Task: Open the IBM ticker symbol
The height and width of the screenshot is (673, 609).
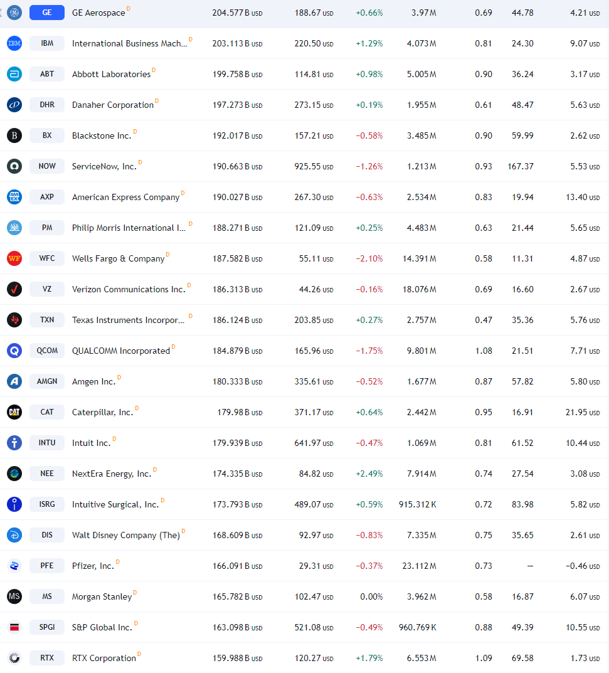Action: pyautogui.click(x=47, y=43)
